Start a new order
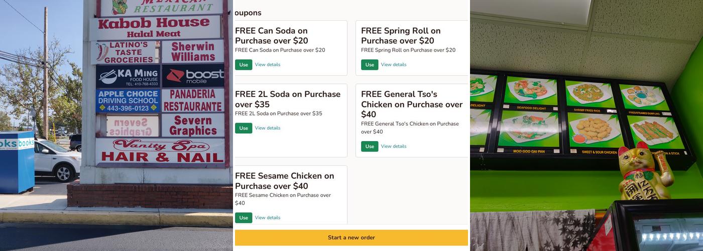The height and width of the screenshot is (251, 703). [351, 237]
